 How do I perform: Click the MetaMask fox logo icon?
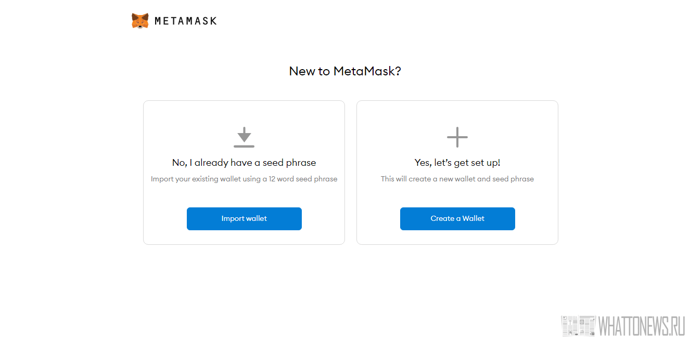click(x=140, y=21)
